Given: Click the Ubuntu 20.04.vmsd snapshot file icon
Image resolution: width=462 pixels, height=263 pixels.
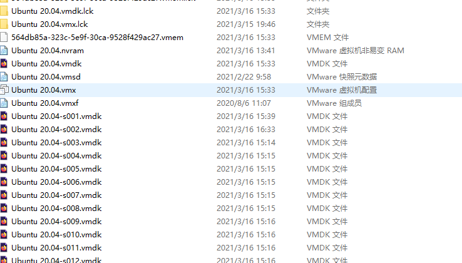Looking at the screenshot, I should click(4, 76).
